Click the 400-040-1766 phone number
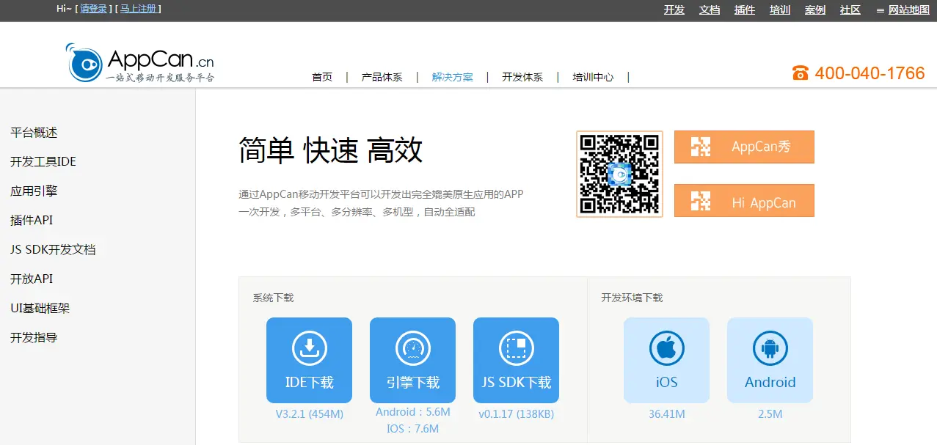The width and height of the screenshot is (937, 445). point(870,73)
